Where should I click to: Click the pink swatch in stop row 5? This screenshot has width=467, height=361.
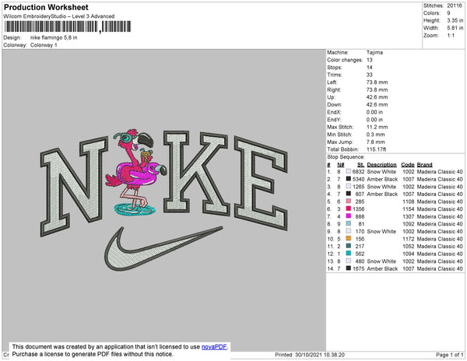coord(348,202)
